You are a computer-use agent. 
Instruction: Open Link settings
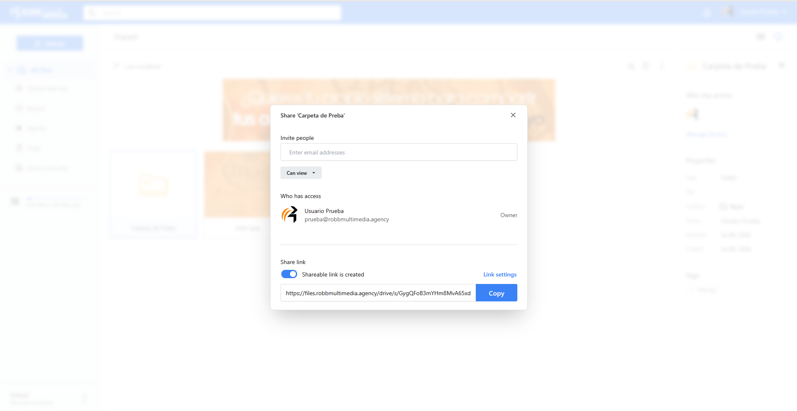(x=500, y=274)
